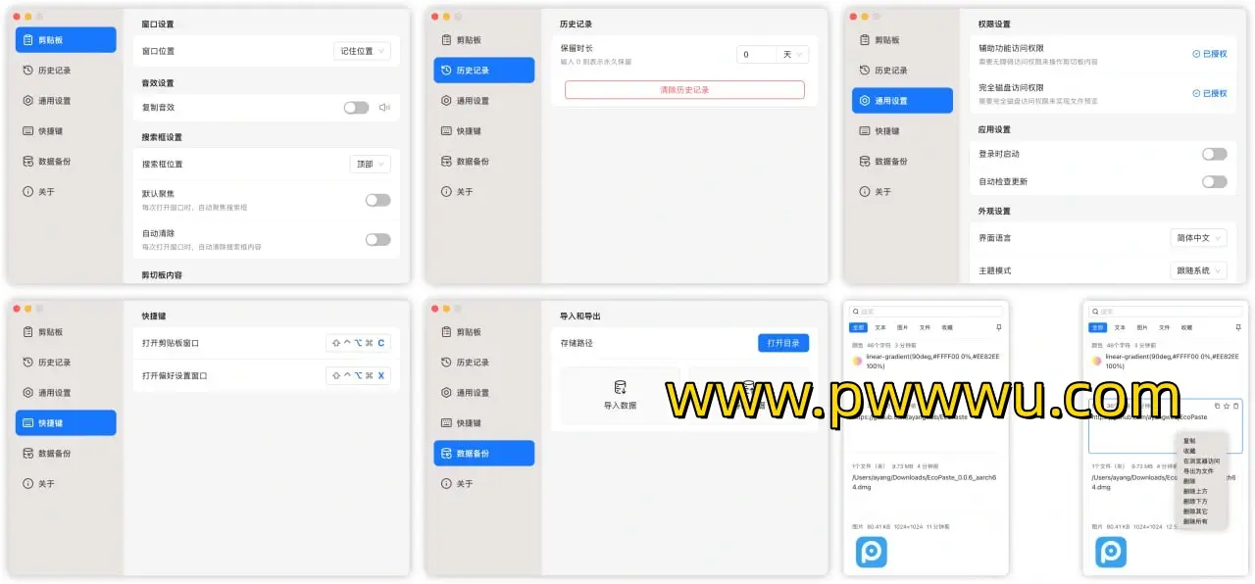This screenshot has height=584, width=1255.
Task: Click the speaker icon beside 复制音效
Action: point(384,108)
